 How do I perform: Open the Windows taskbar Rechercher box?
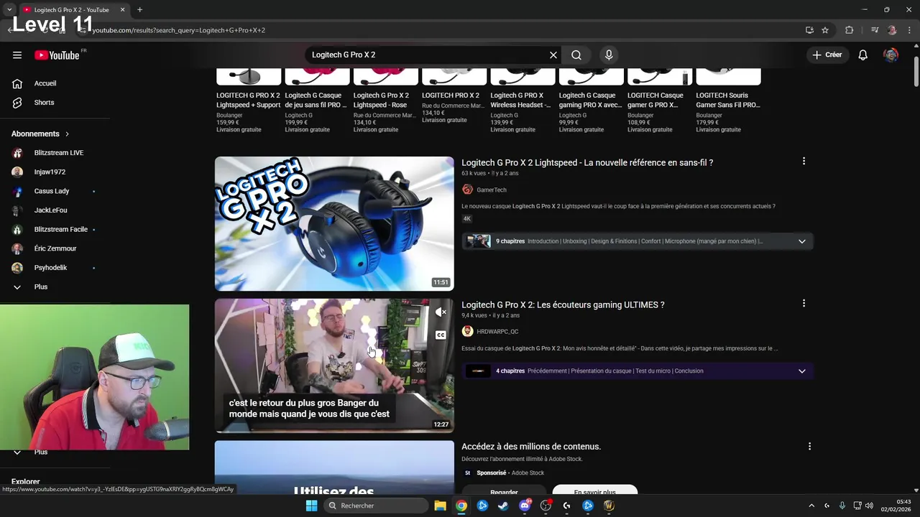[x=376, y=506]
